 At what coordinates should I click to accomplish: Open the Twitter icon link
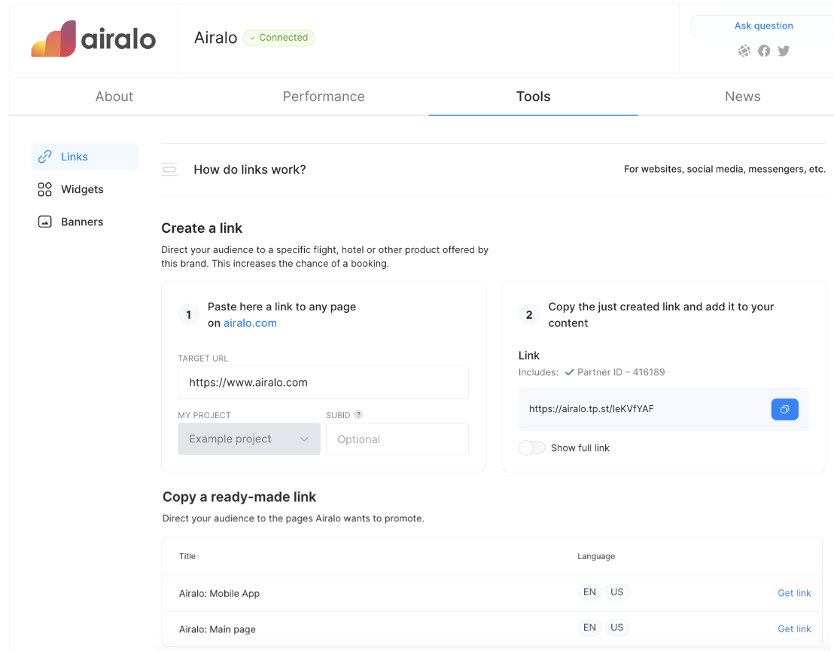click(x=784, y=50)
